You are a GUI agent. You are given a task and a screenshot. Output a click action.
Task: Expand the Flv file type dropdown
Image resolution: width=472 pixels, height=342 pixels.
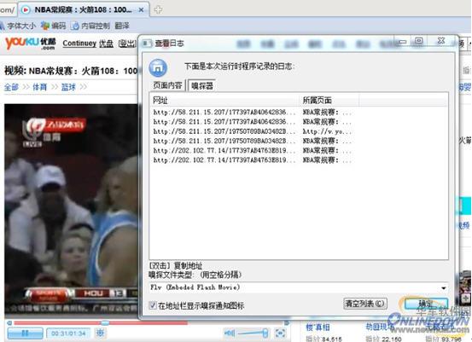443,288
